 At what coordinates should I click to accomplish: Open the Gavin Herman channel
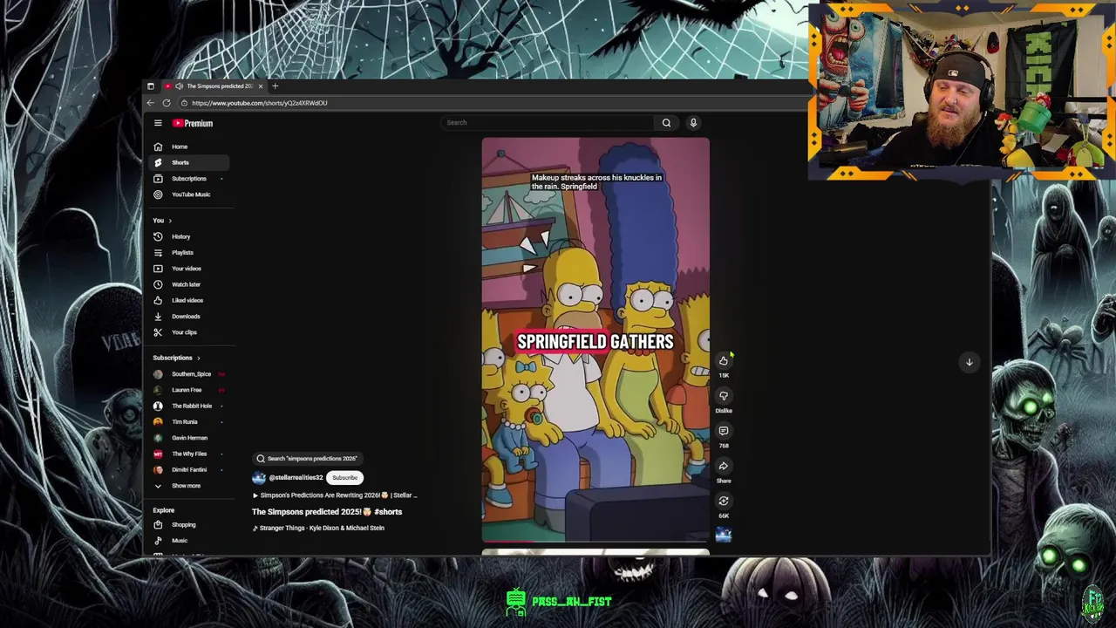click(187, 438)
